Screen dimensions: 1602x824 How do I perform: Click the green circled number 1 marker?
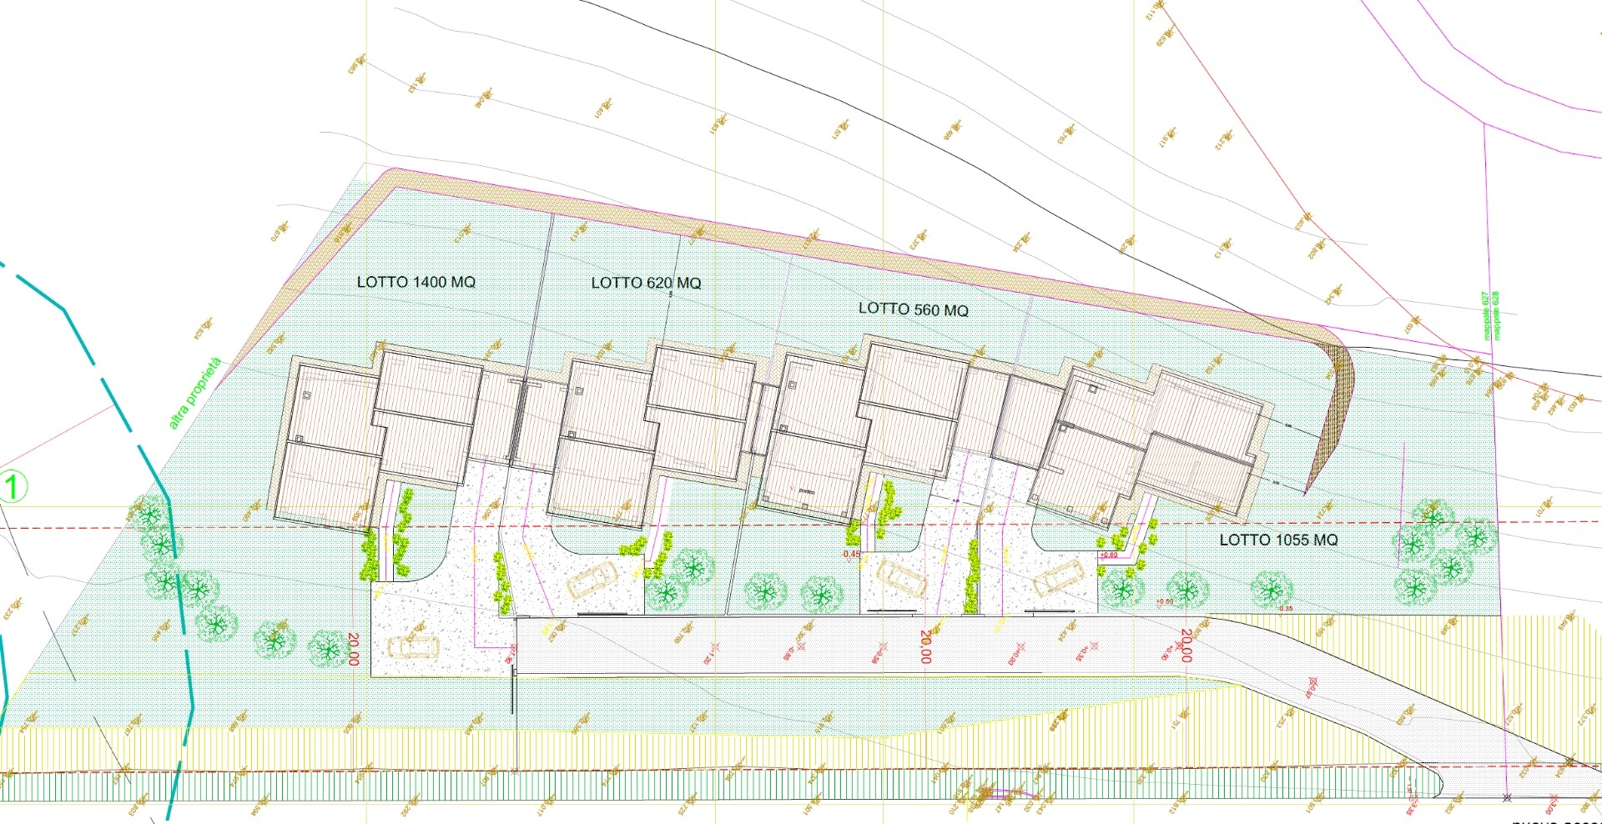pyautogui.click(x=13, y=487)
